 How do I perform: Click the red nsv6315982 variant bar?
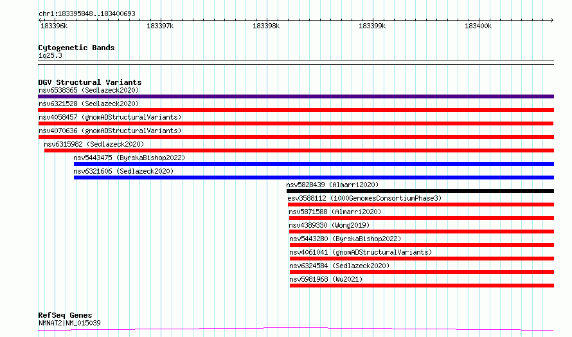pyautogui.click(x=299, y=150)
